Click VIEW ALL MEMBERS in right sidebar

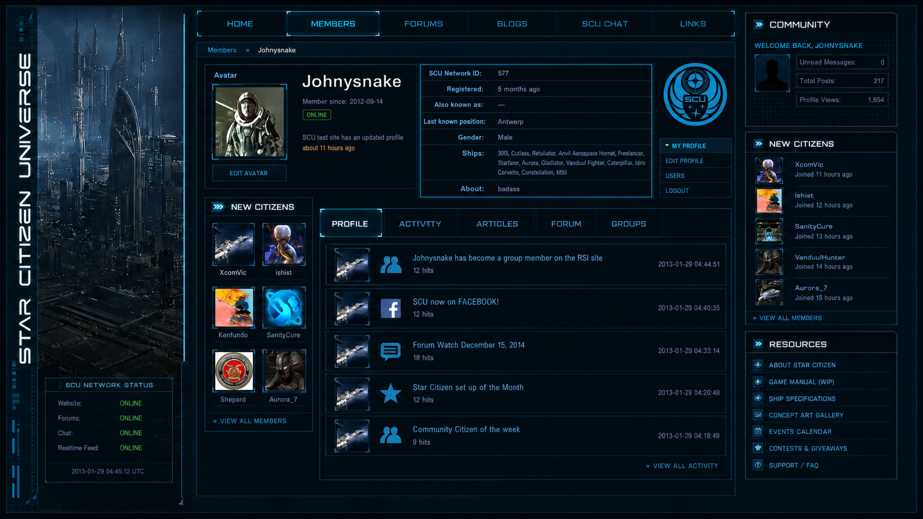[x=787, y=318]
